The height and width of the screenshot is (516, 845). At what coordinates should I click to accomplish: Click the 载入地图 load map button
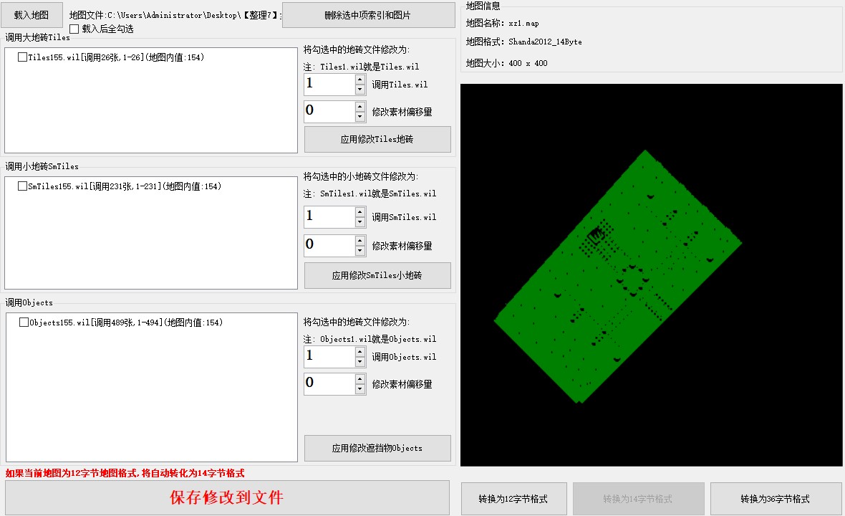(32, 15)
